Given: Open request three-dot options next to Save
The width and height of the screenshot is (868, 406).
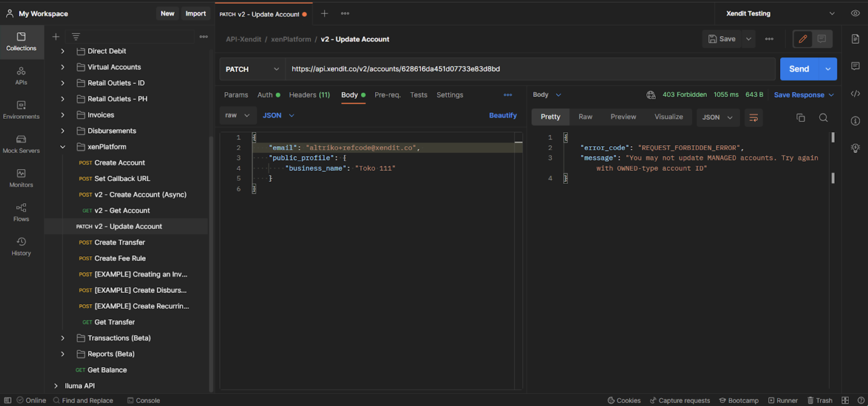Looking at the screenshot, I should pyautogui.click(x=769, y=39).
